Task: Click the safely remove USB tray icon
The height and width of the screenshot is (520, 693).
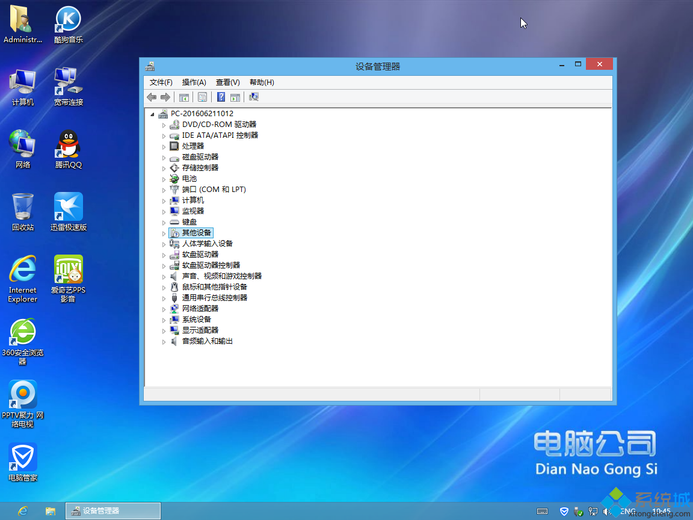Action: point(578,512)
